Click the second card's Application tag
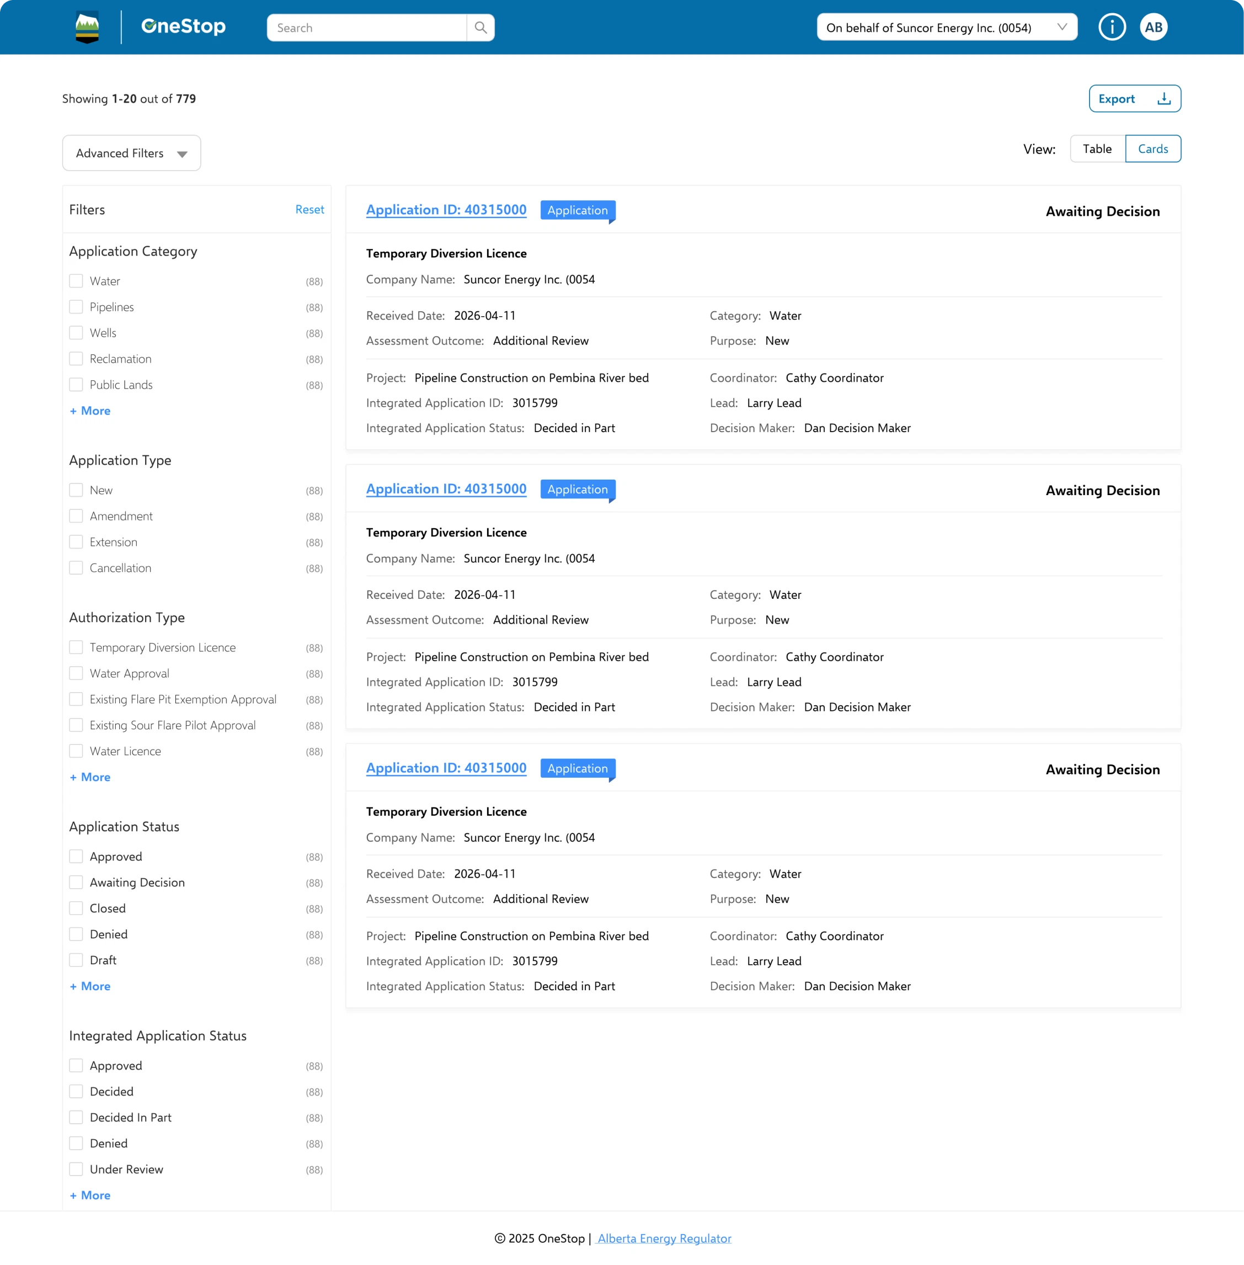 click(578, 490)
